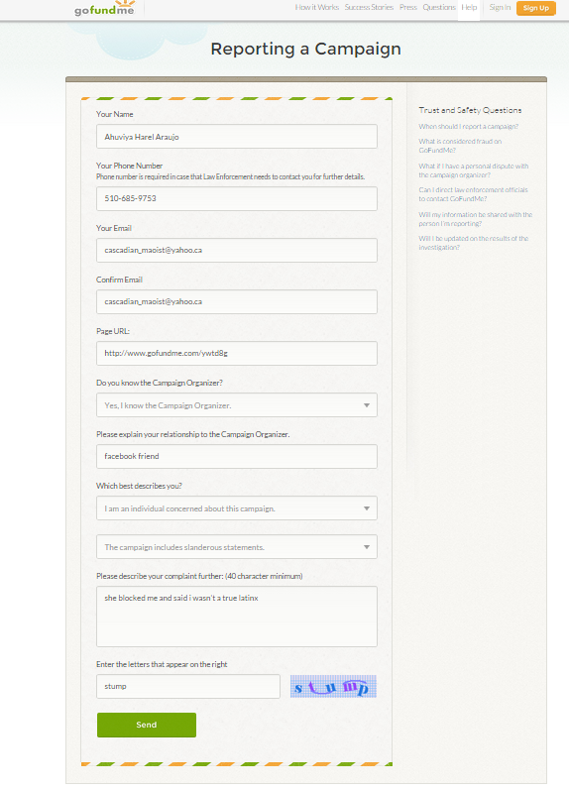Click the complaint description text area

coord(237,617)
